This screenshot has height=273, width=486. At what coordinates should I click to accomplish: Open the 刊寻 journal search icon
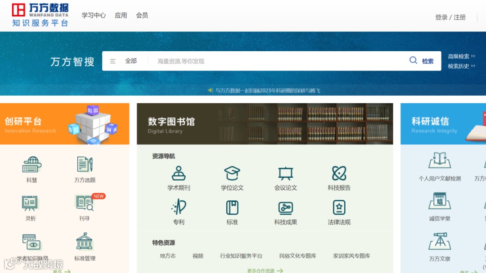85,203
